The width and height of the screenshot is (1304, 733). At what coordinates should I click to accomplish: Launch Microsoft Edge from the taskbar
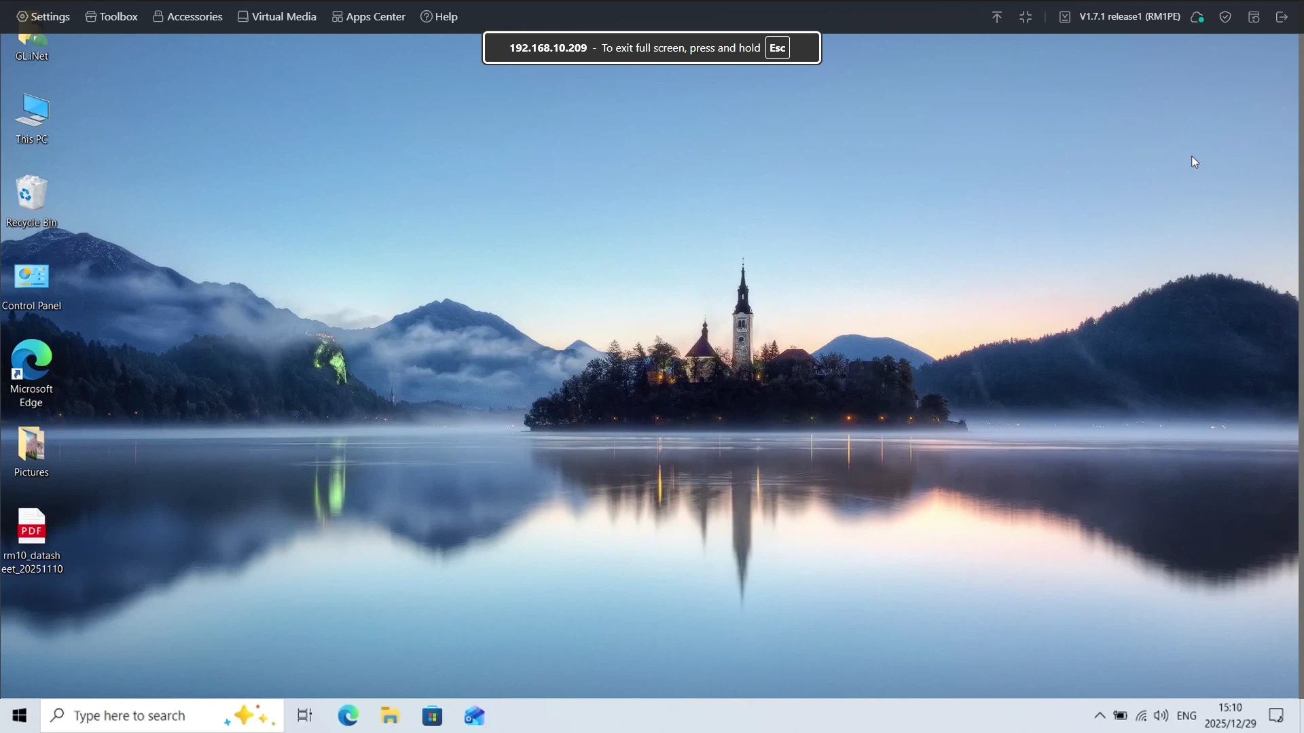pyautogui.click(x=348, y=715)
